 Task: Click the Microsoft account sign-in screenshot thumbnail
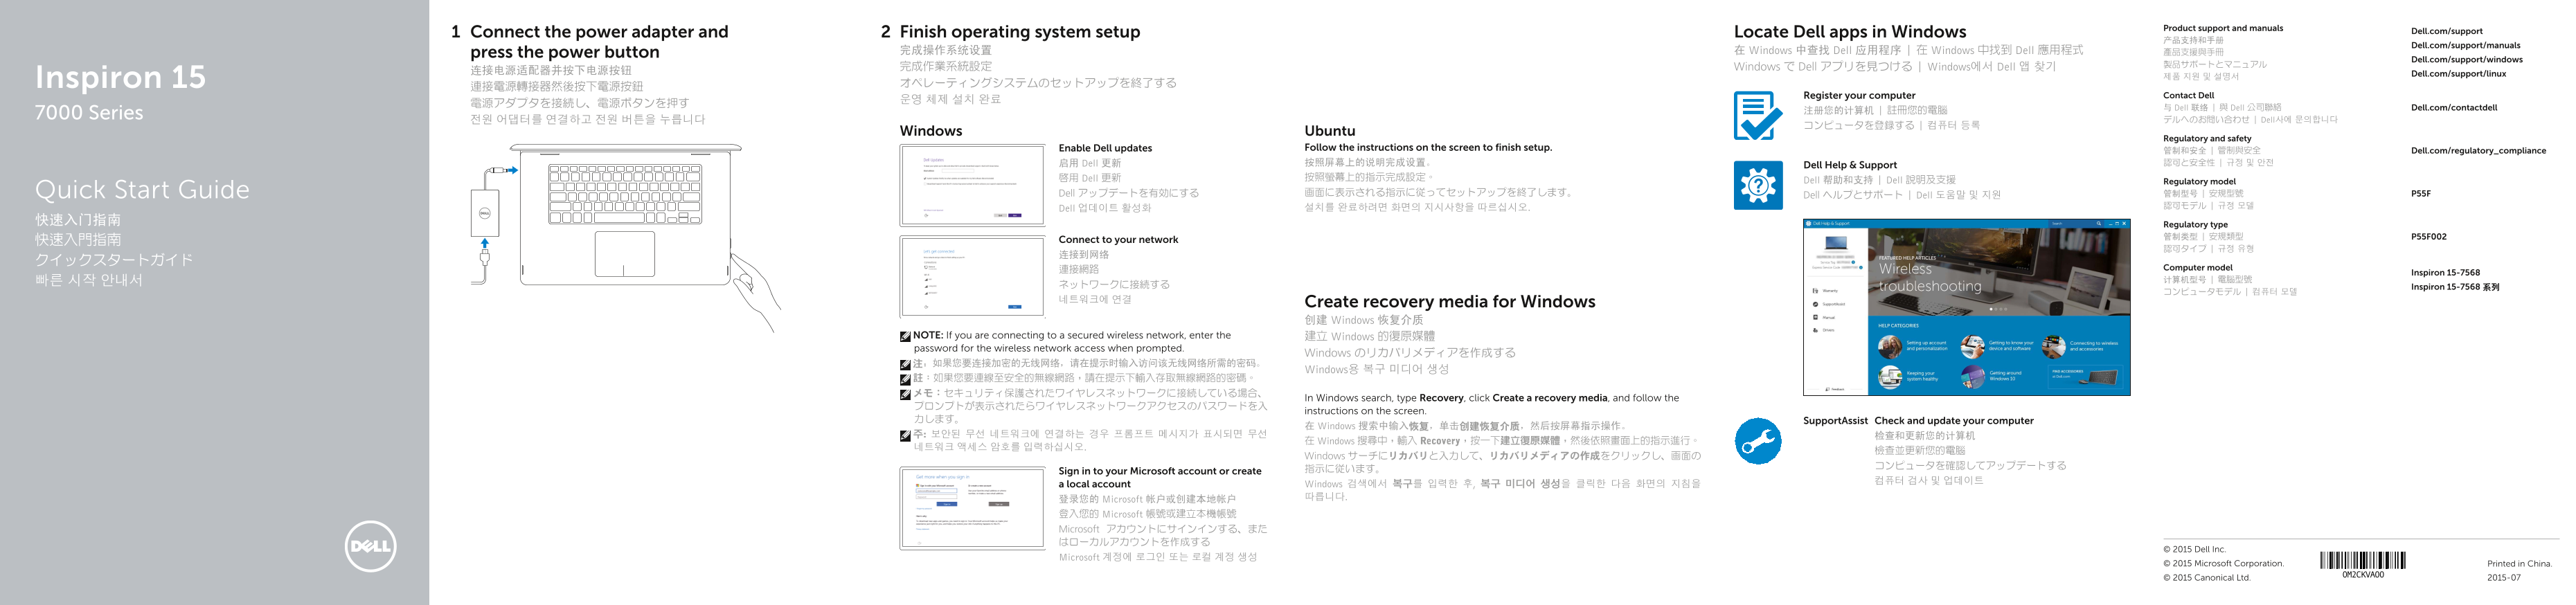tap(972, 508)
